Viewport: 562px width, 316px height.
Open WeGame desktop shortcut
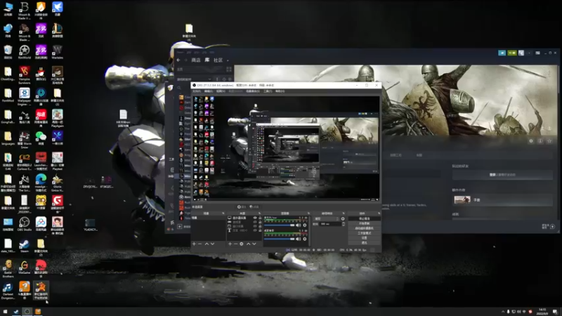tap(25, 268)
